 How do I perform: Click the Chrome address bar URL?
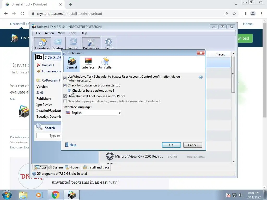coord(69,14)
